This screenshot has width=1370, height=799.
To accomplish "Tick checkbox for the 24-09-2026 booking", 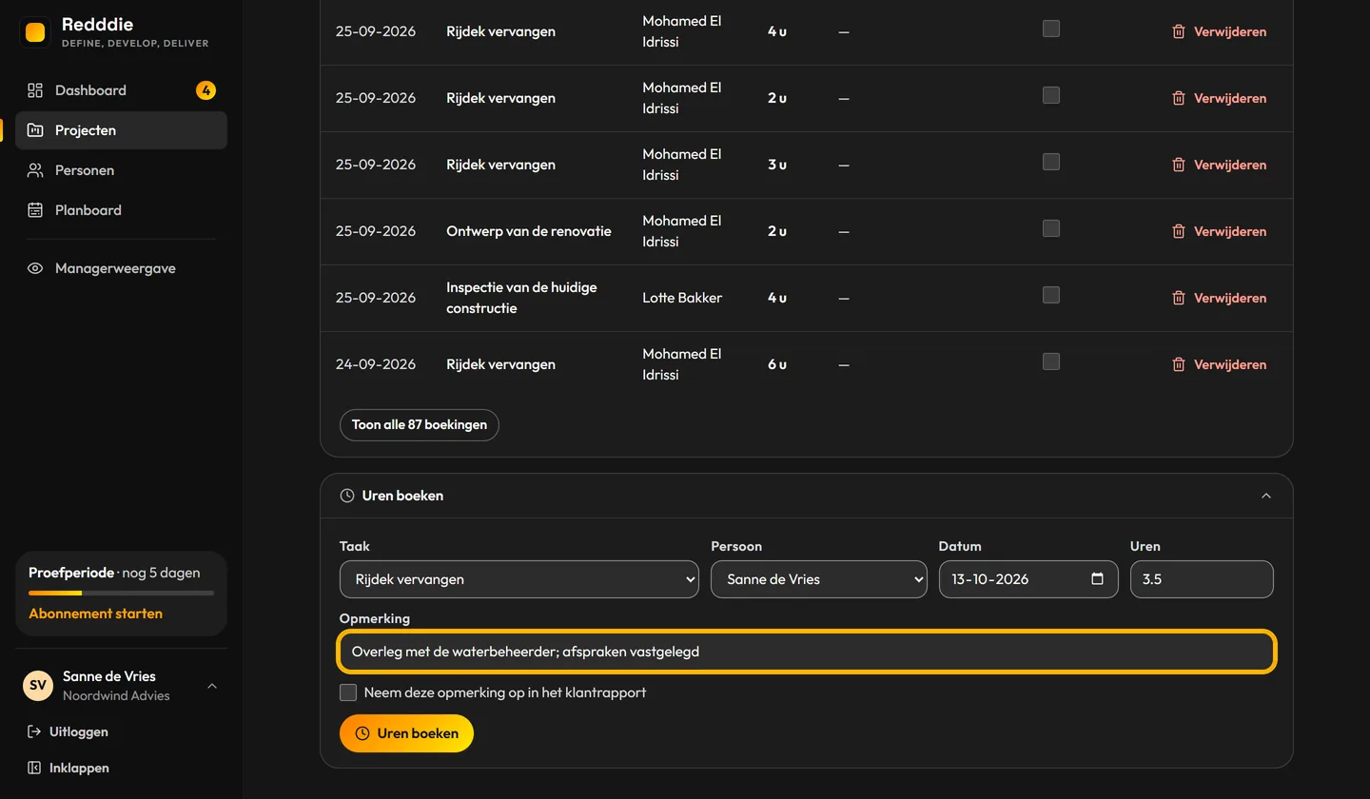I will (x=1051, y=361).
